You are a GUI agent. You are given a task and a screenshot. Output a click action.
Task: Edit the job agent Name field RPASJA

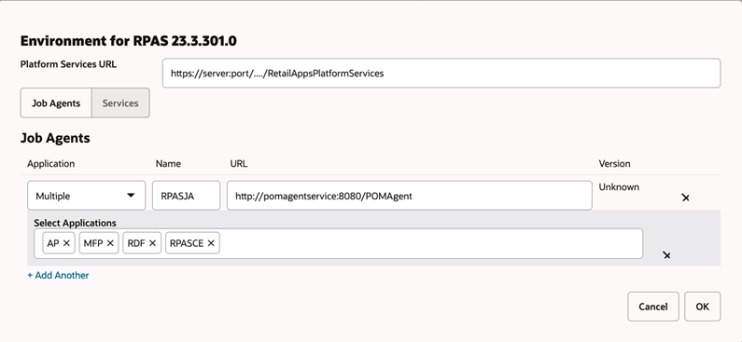186,196
